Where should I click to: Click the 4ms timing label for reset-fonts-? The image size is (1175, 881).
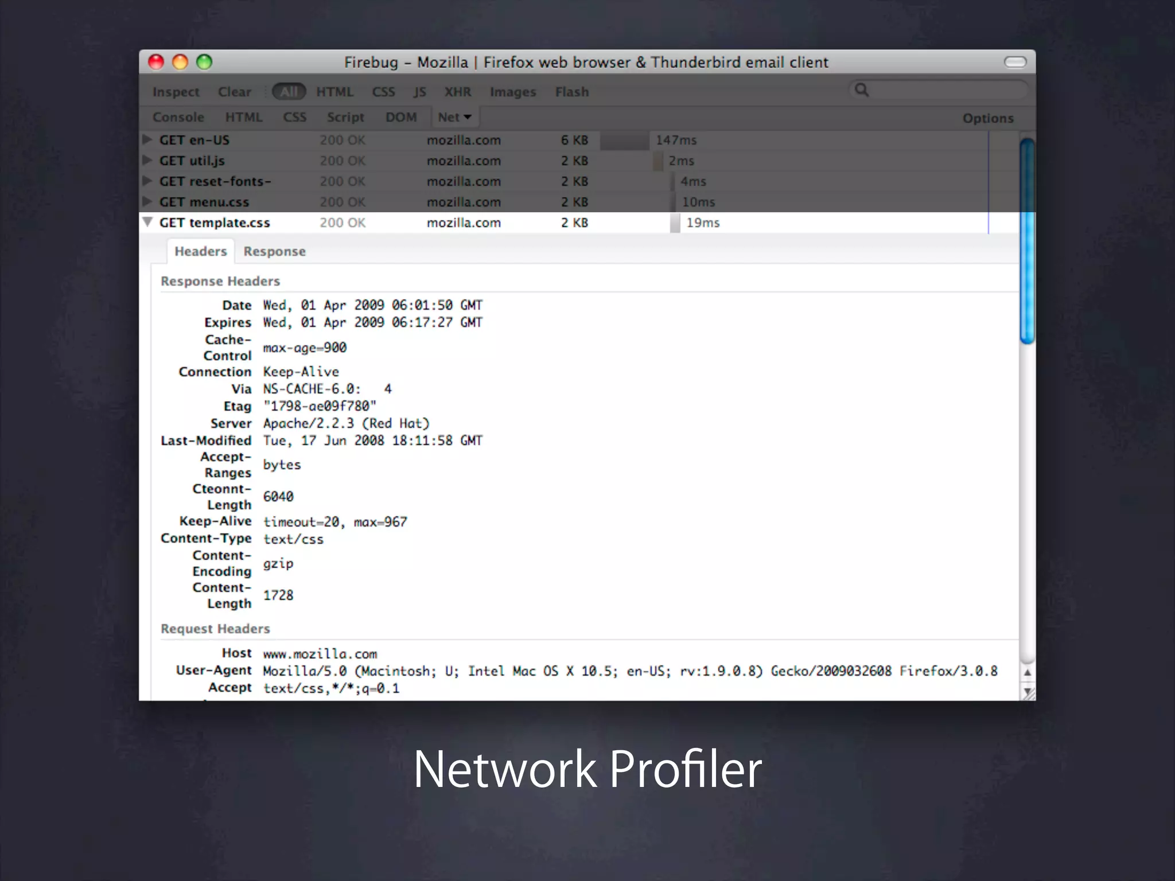pyautogui.click(x=693, y=181)
